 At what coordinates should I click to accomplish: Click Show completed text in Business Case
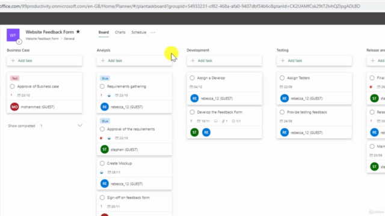click(22, 125)
